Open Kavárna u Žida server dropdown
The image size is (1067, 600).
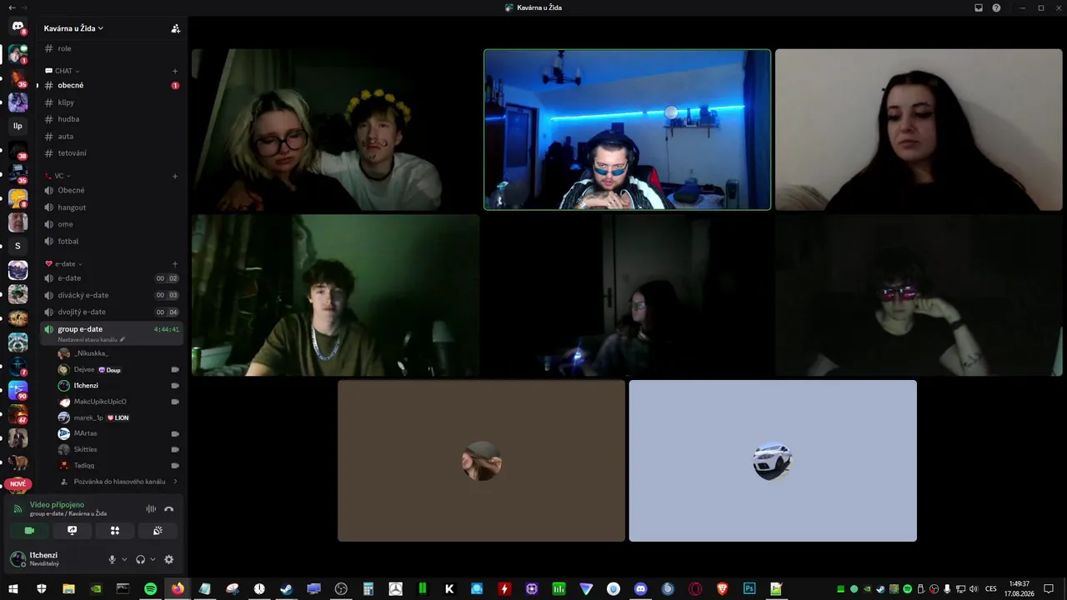(x=73, y=28)
